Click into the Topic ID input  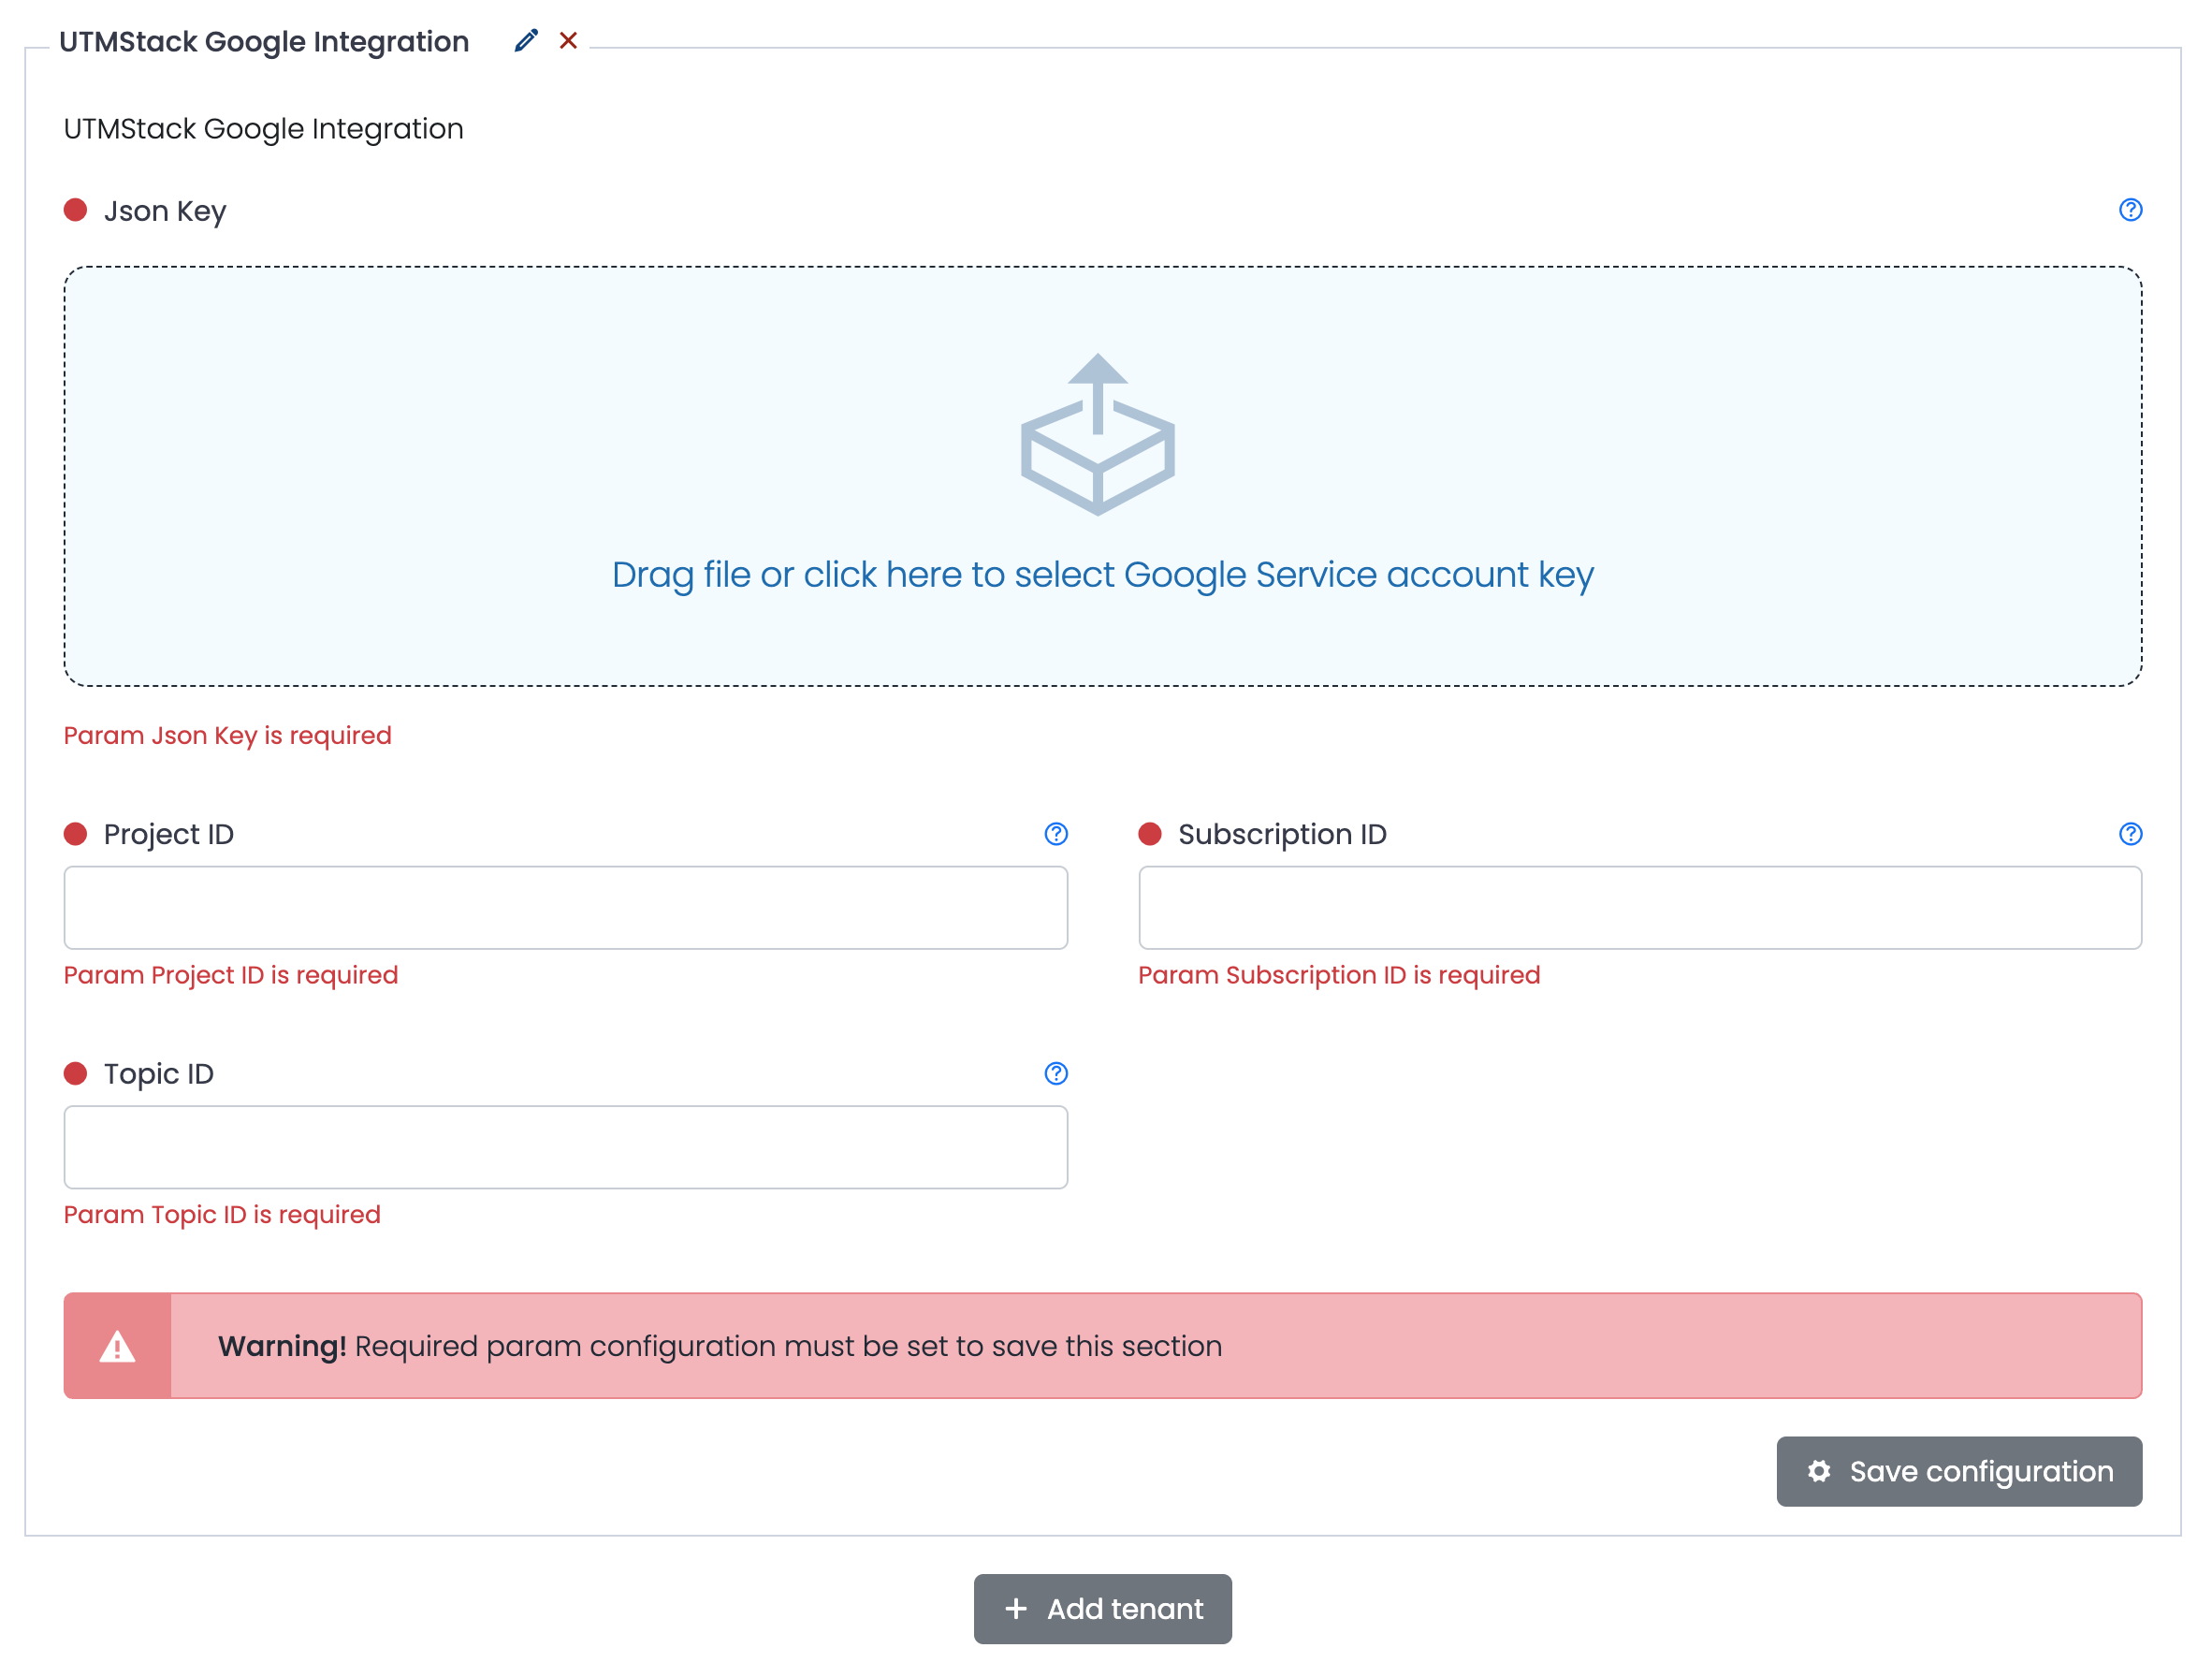[x=565, y=1148]
